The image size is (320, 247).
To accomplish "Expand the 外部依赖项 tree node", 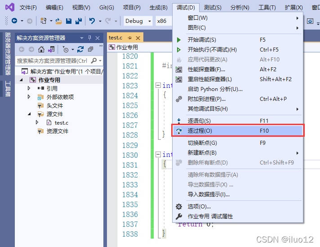I will [29, 97].
